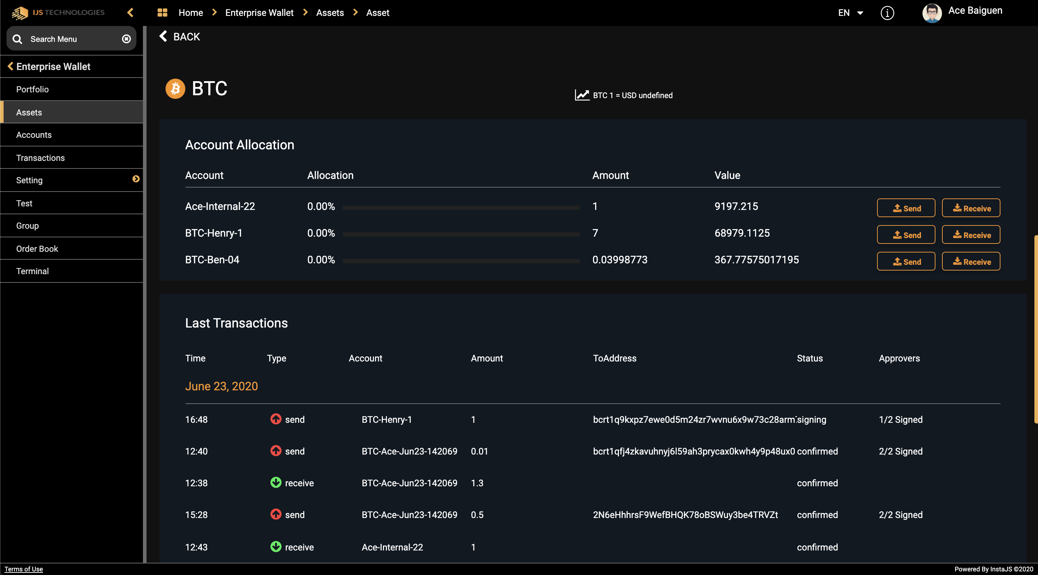Click the orange Bitcoin logo icon
The image size is (1038, 575).
point(175,89)
